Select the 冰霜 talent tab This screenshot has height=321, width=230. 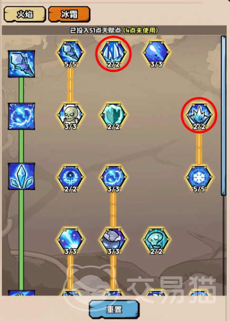(69, 14)
